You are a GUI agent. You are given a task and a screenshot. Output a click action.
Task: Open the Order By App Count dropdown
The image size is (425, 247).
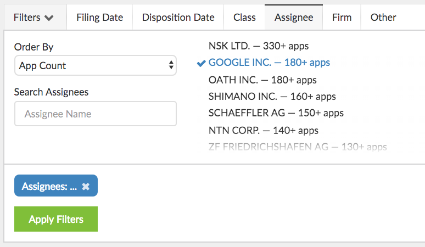click(x=95, y=66)
